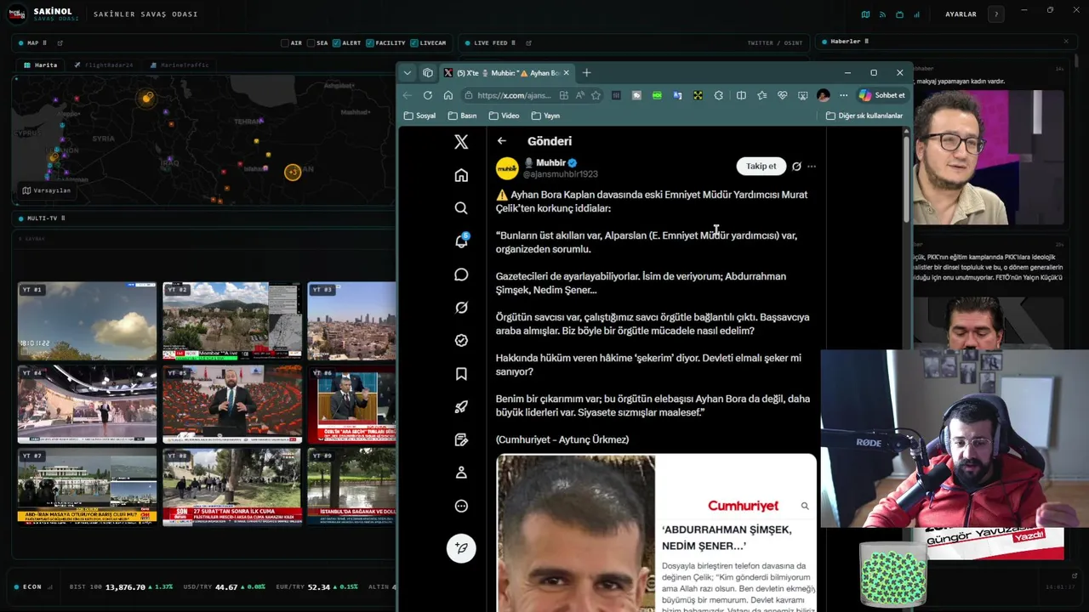Image resolution: width=1089 pixels, height=612 pixels.
Task: Open @ajansmuhbir1923 profile handle
Action: (560, 174)
